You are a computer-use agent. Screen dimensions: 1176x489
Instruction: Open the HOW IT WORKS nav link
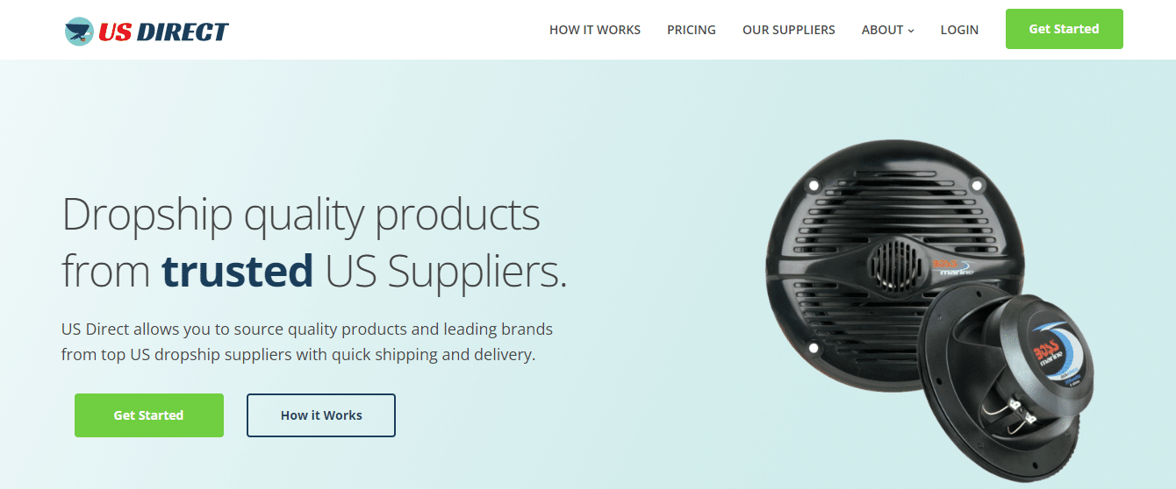point(595,30)
